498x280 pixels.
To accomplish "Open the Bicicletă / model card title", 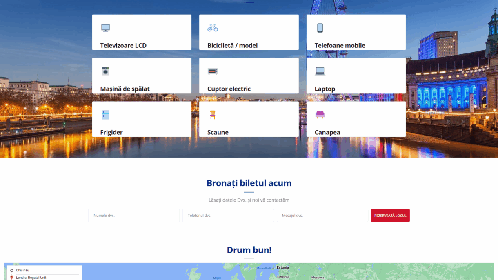I will point(232,46).
